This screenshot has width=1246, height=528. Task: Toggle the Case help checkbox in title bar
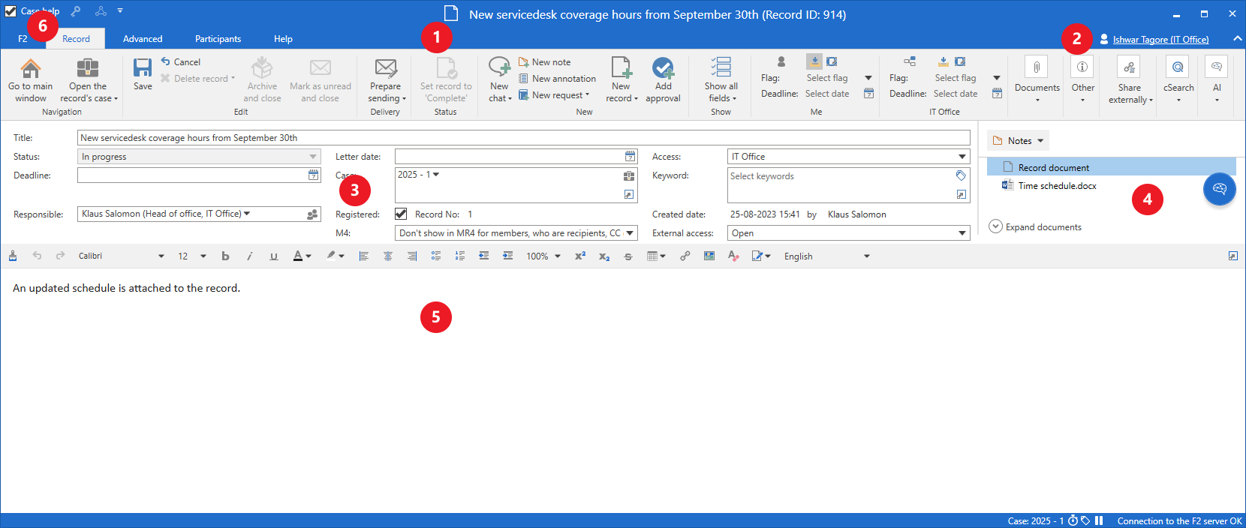coord(11,11)
